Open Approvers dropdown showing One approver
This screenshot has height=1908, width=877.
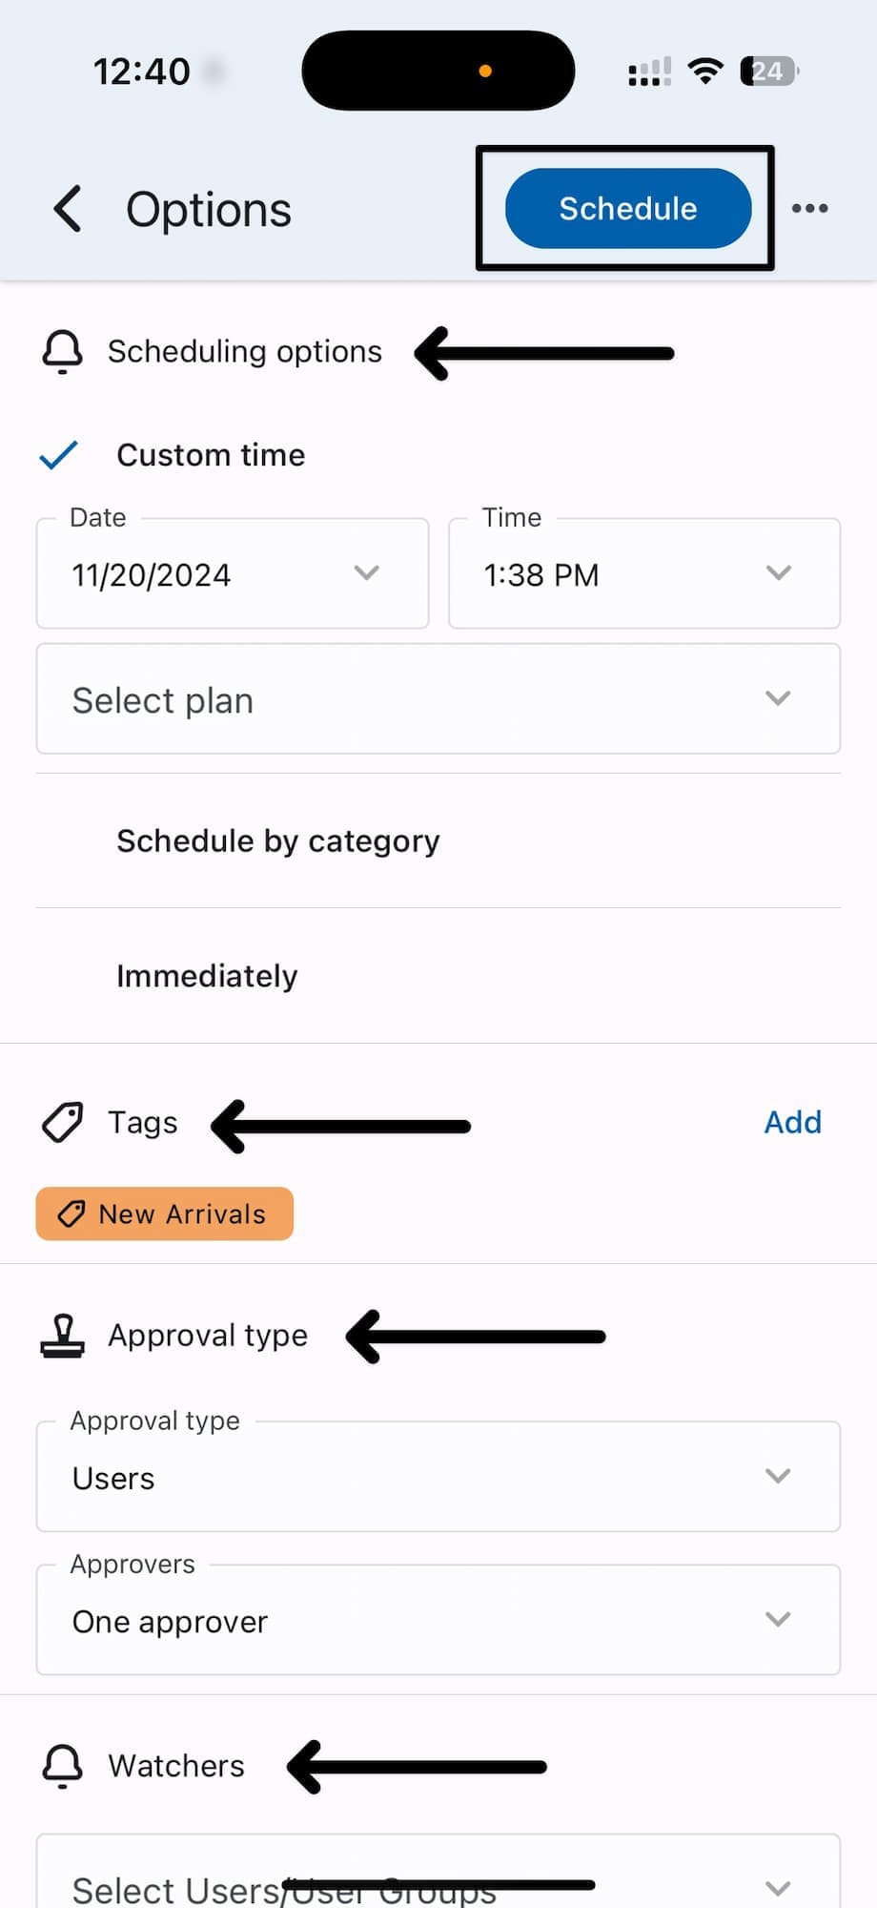tap(438, 1621)
